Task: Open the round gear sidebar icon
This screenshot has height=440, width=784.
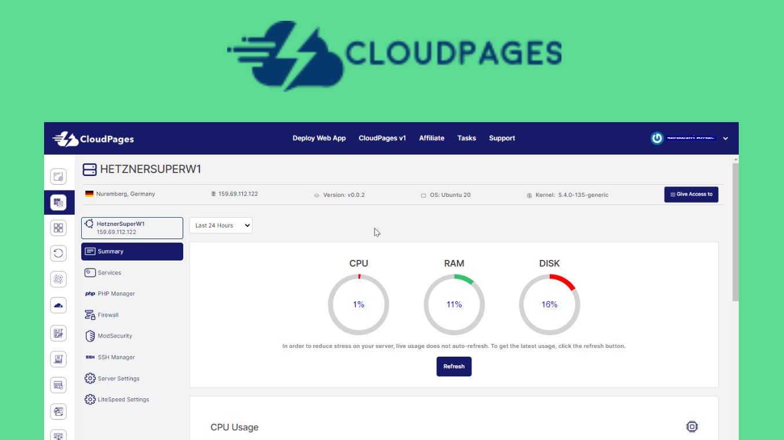Action: 59,279
